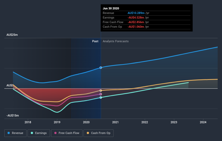The width and height of the screenshot is (222, 141).
Task: Select the Free Cash Flow marker at Jun 2020
Action: click(x=101, y=94)
